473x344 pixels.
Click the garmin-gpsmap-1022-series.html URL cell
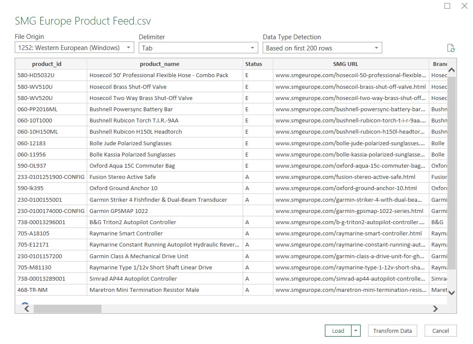click(x=351, y=211)
